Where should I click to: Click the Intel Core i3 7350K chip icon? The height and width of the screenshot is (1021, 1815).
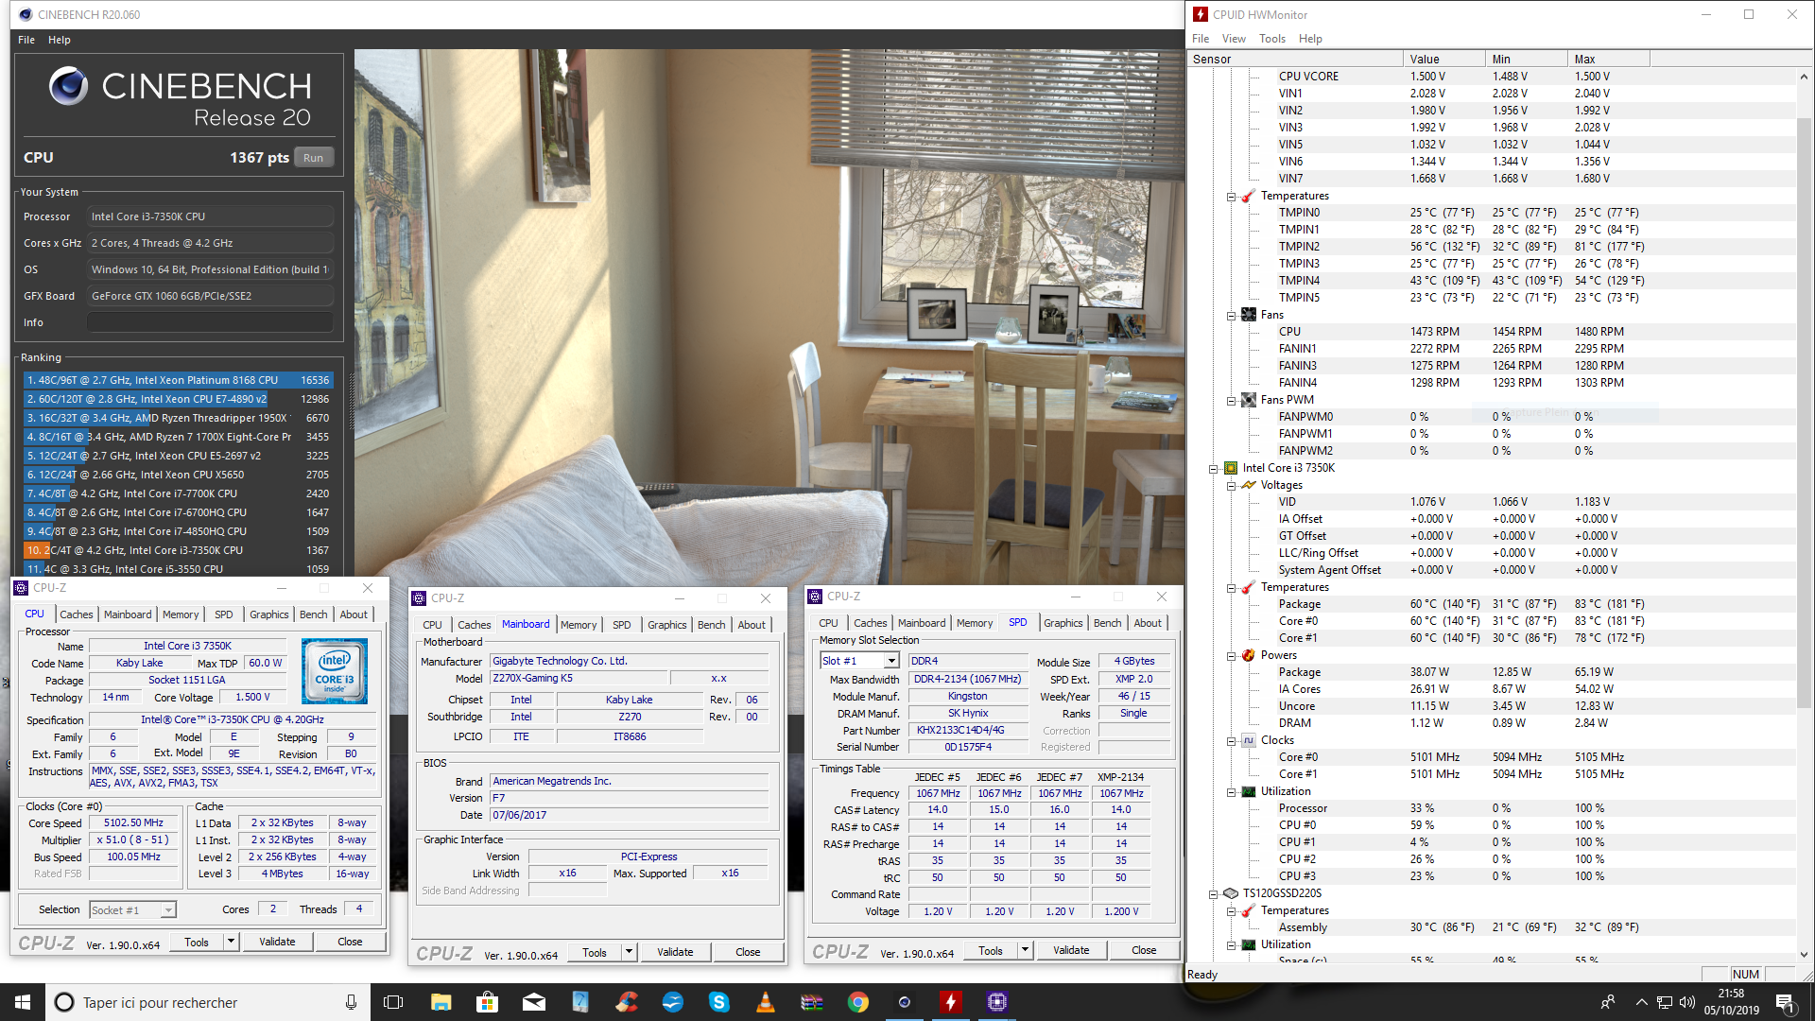pyautogui.click(x=1230, y=468)
